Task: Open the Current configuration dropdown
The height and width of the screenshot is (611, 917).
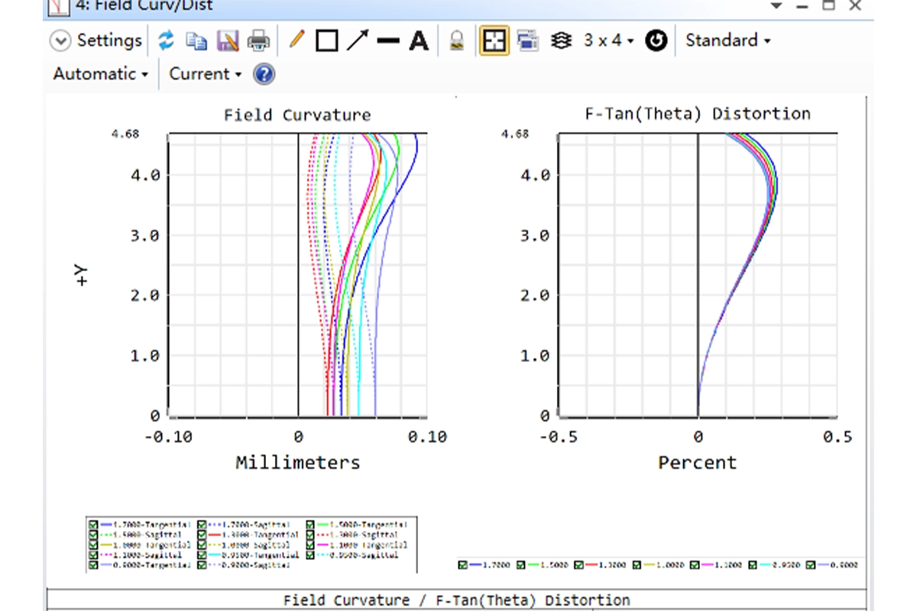Action: pos(205,74)
